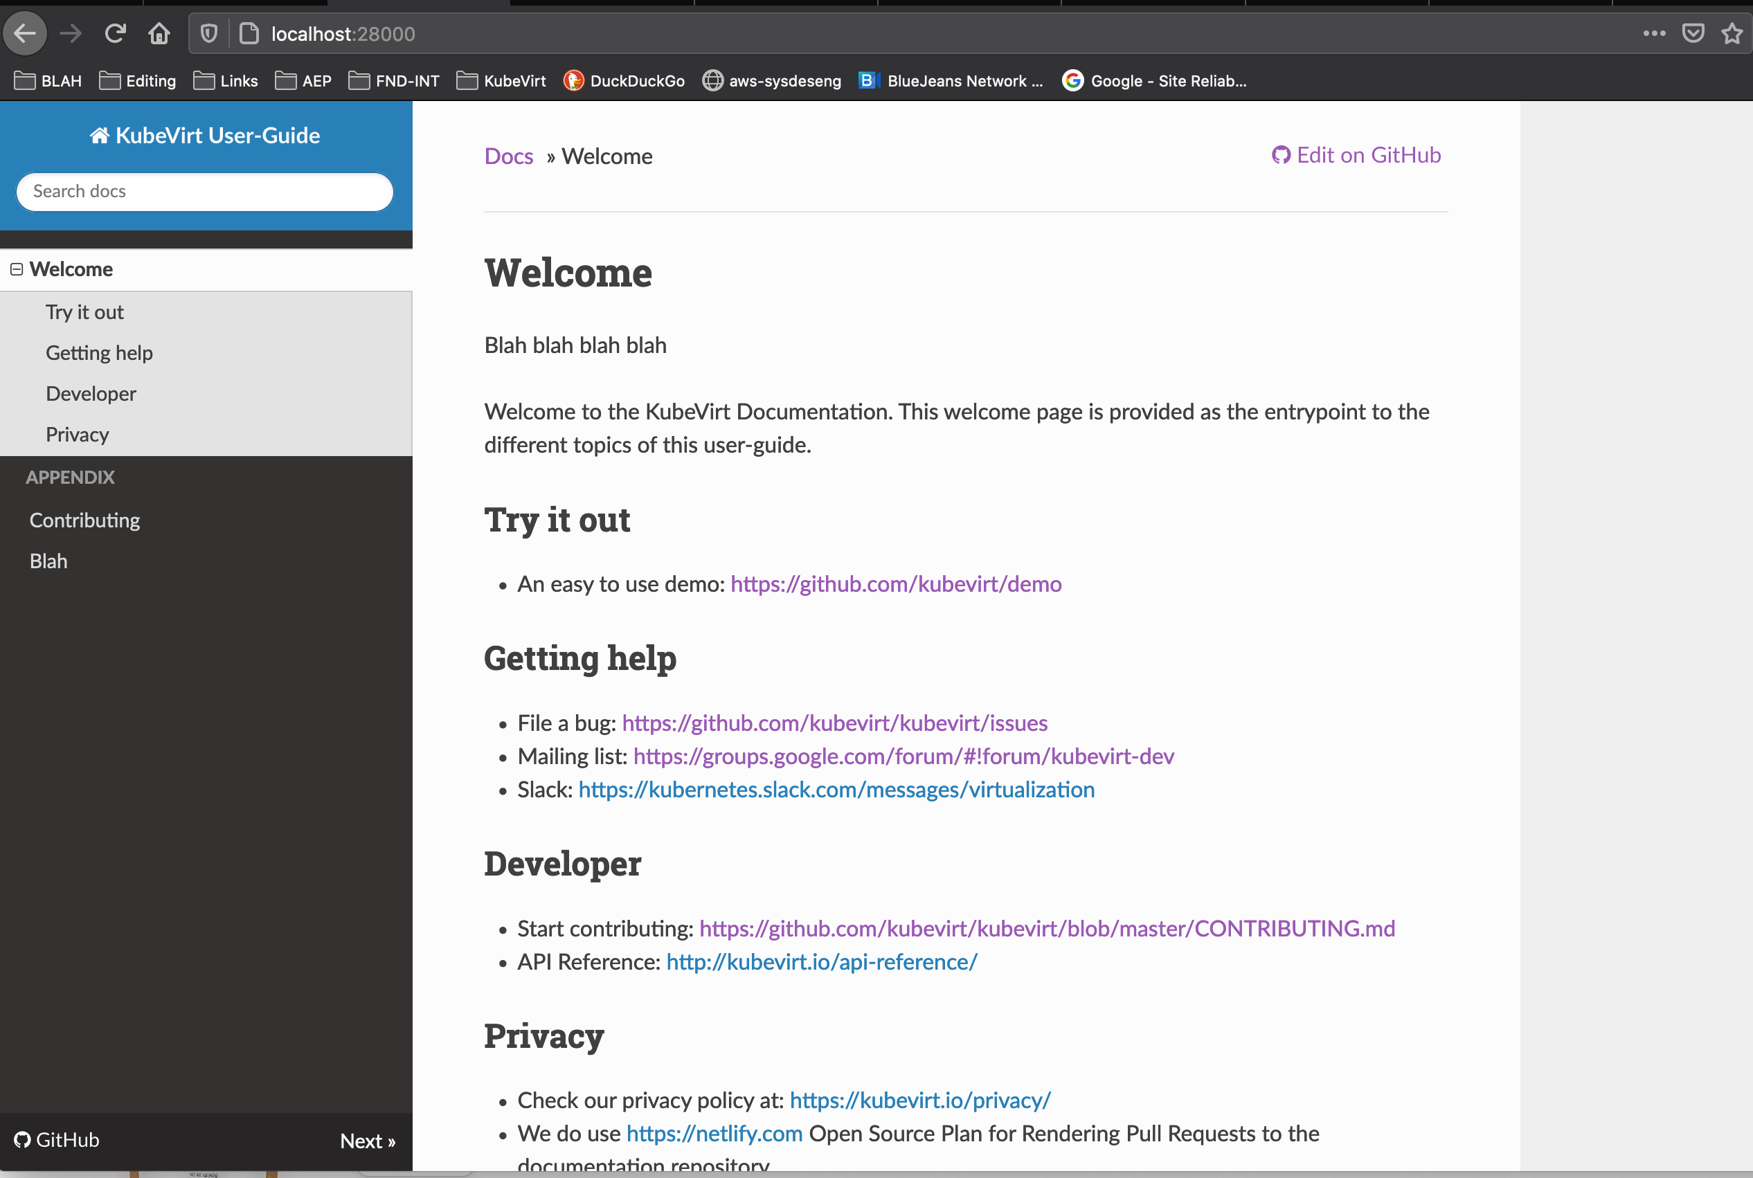1753x1178 pixels.
Task: Click the Google - Site Reliab bookmark icon
Action: tap(1072, 80)
